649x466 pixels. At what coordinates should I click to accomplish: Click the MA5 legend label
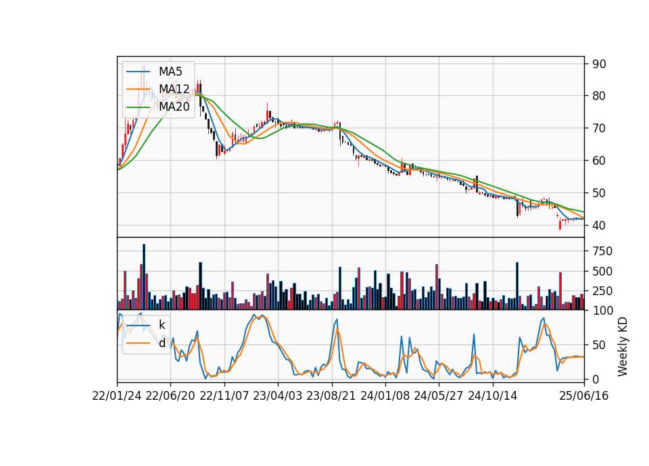170,72
